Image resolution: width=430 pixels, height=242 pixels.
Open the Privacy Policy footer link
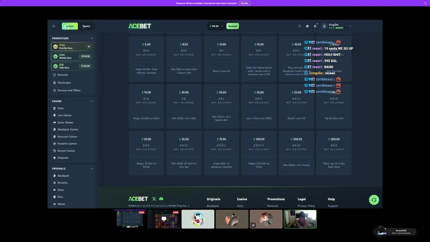306,206
